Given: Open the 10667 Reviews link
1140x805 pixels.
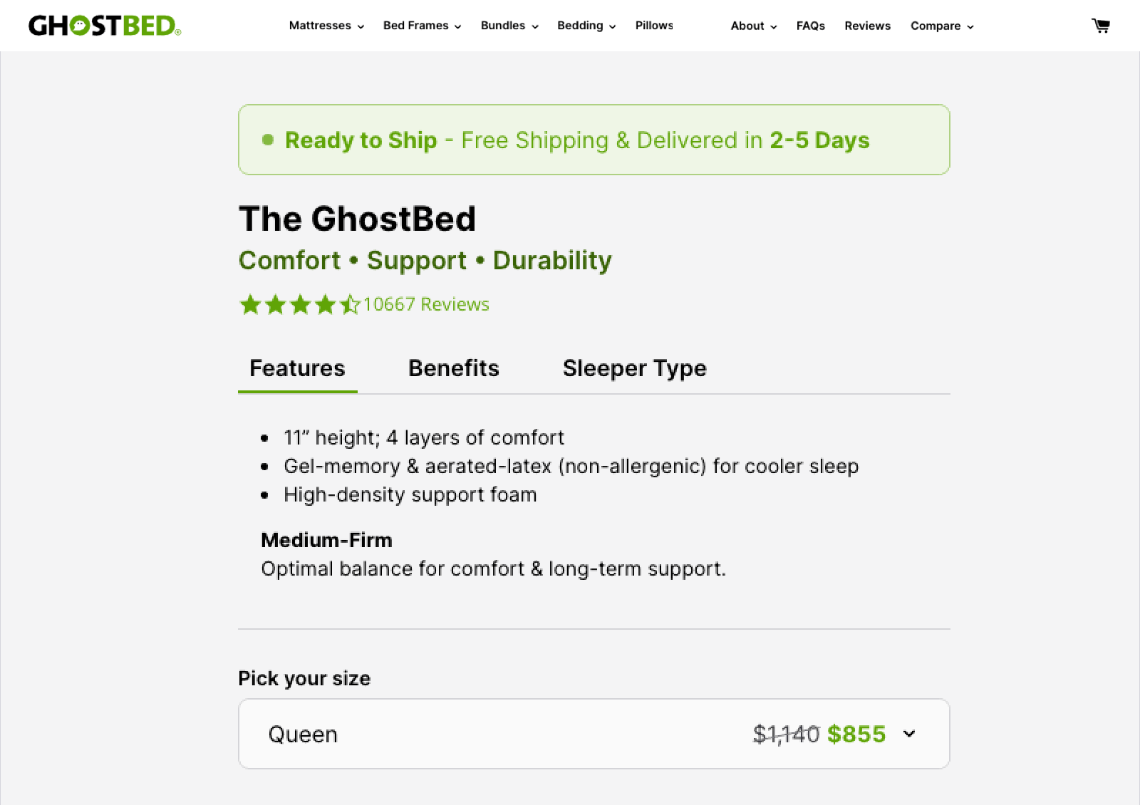Looking at the screenshot, I should tap(426, 304).
